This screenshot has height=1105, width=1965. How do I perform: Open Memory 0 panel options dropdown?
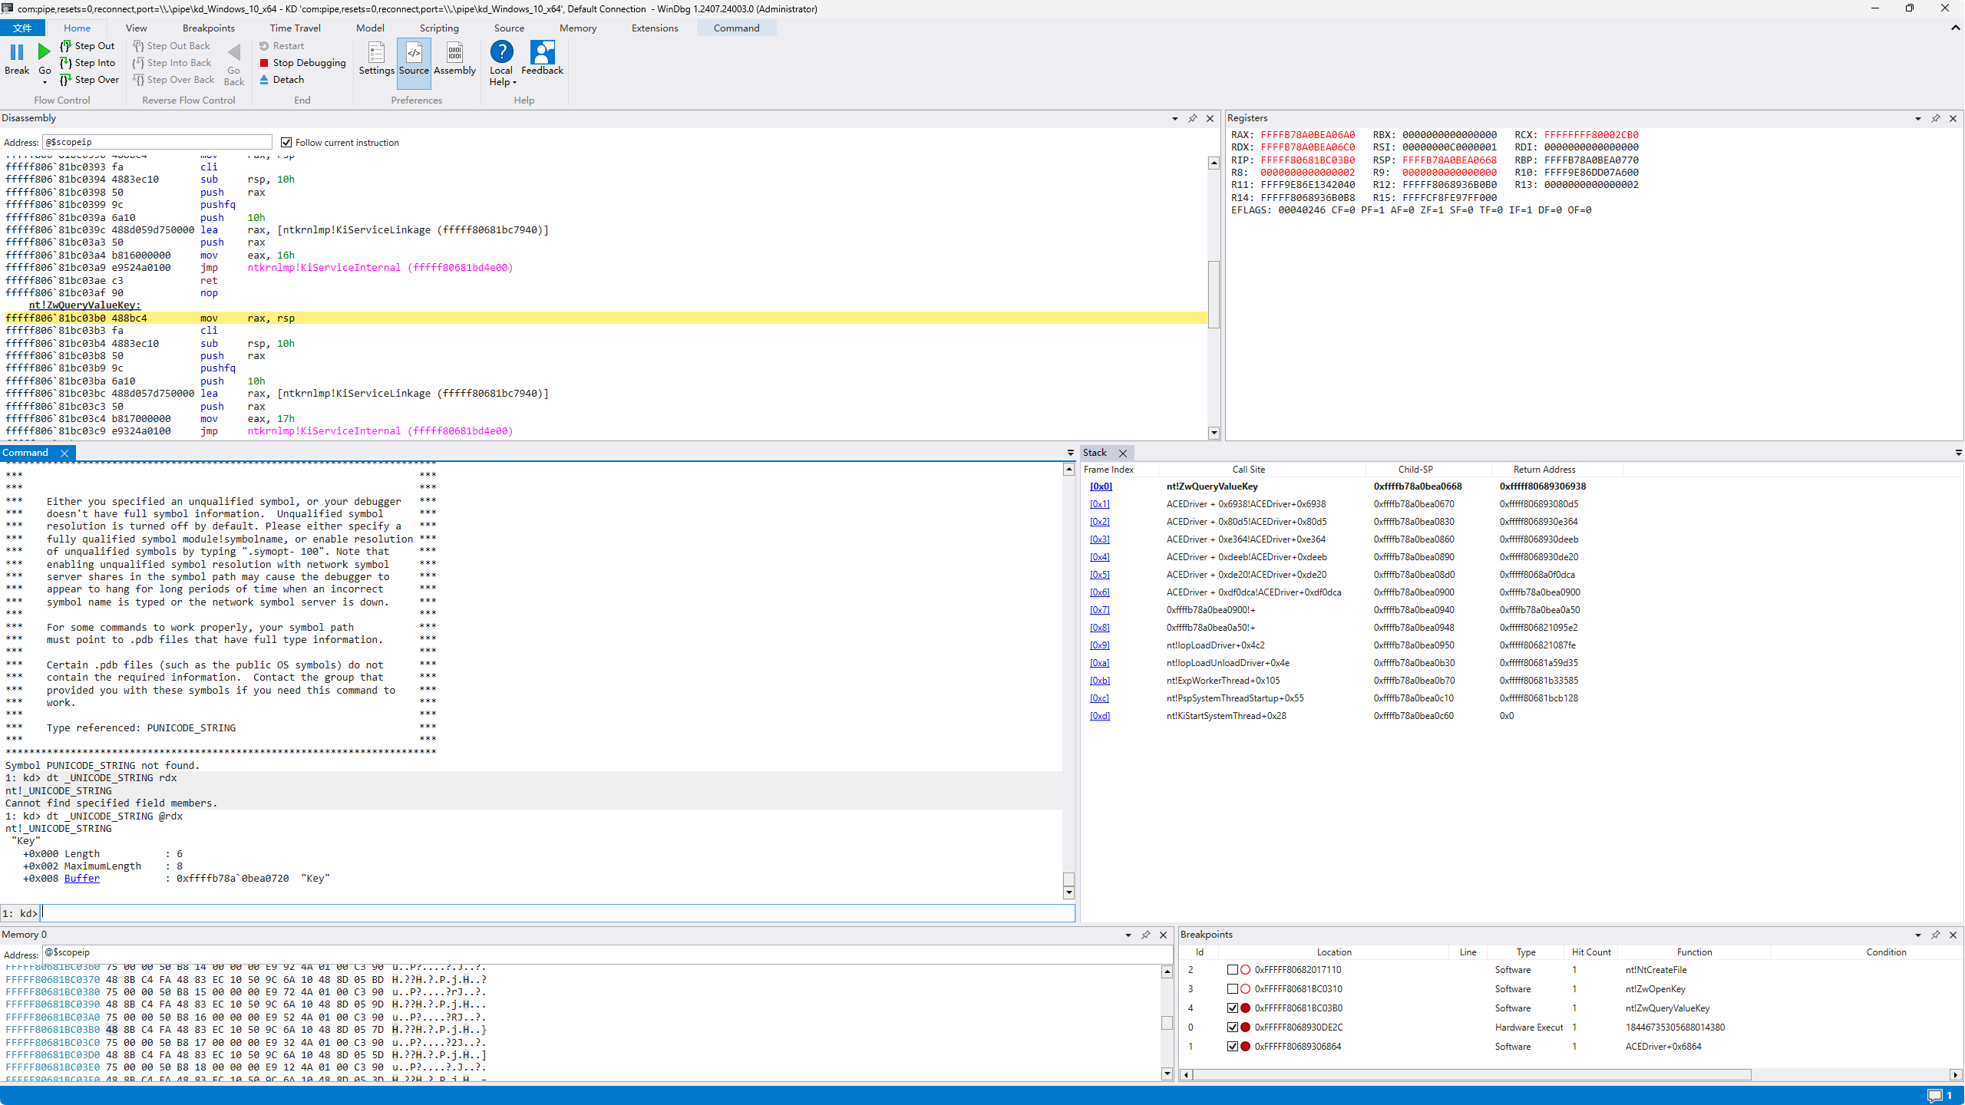pyautogui.click(x=1128, y=935)
